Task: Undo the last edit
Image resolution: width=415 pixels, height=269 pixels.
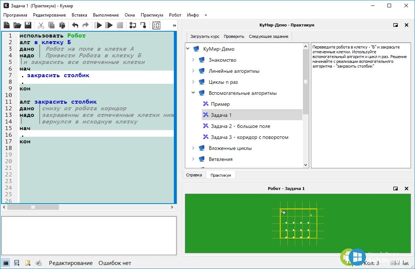Action: (x=75, y=25)
